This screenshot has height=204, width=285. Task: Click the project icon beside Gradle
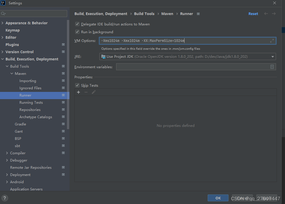(x=63, y=124)
